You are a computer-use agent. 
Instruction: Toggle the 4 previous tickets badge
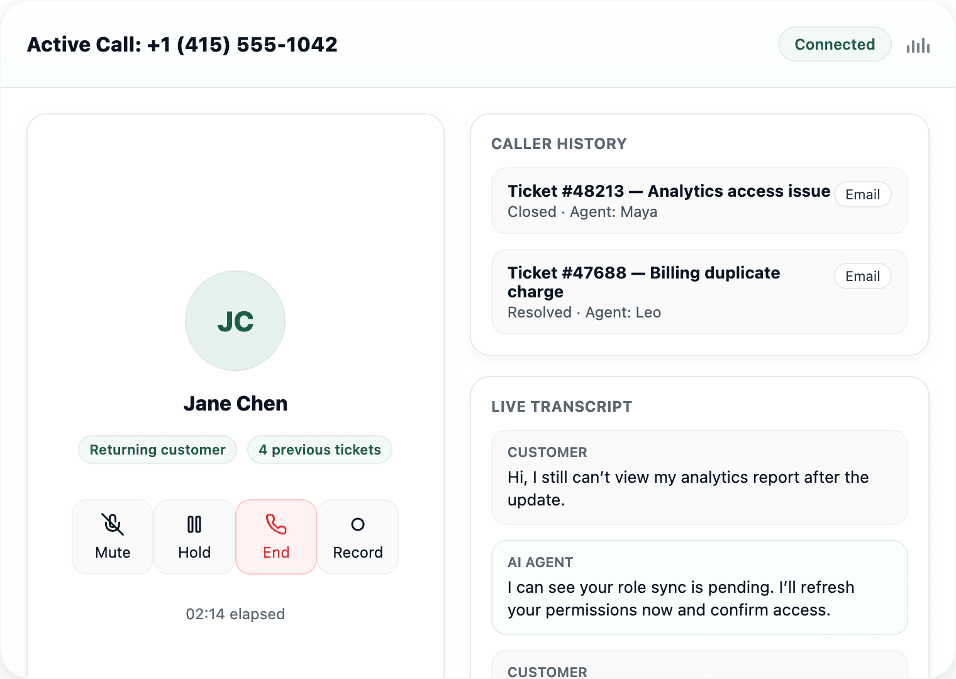click(320, 450)
